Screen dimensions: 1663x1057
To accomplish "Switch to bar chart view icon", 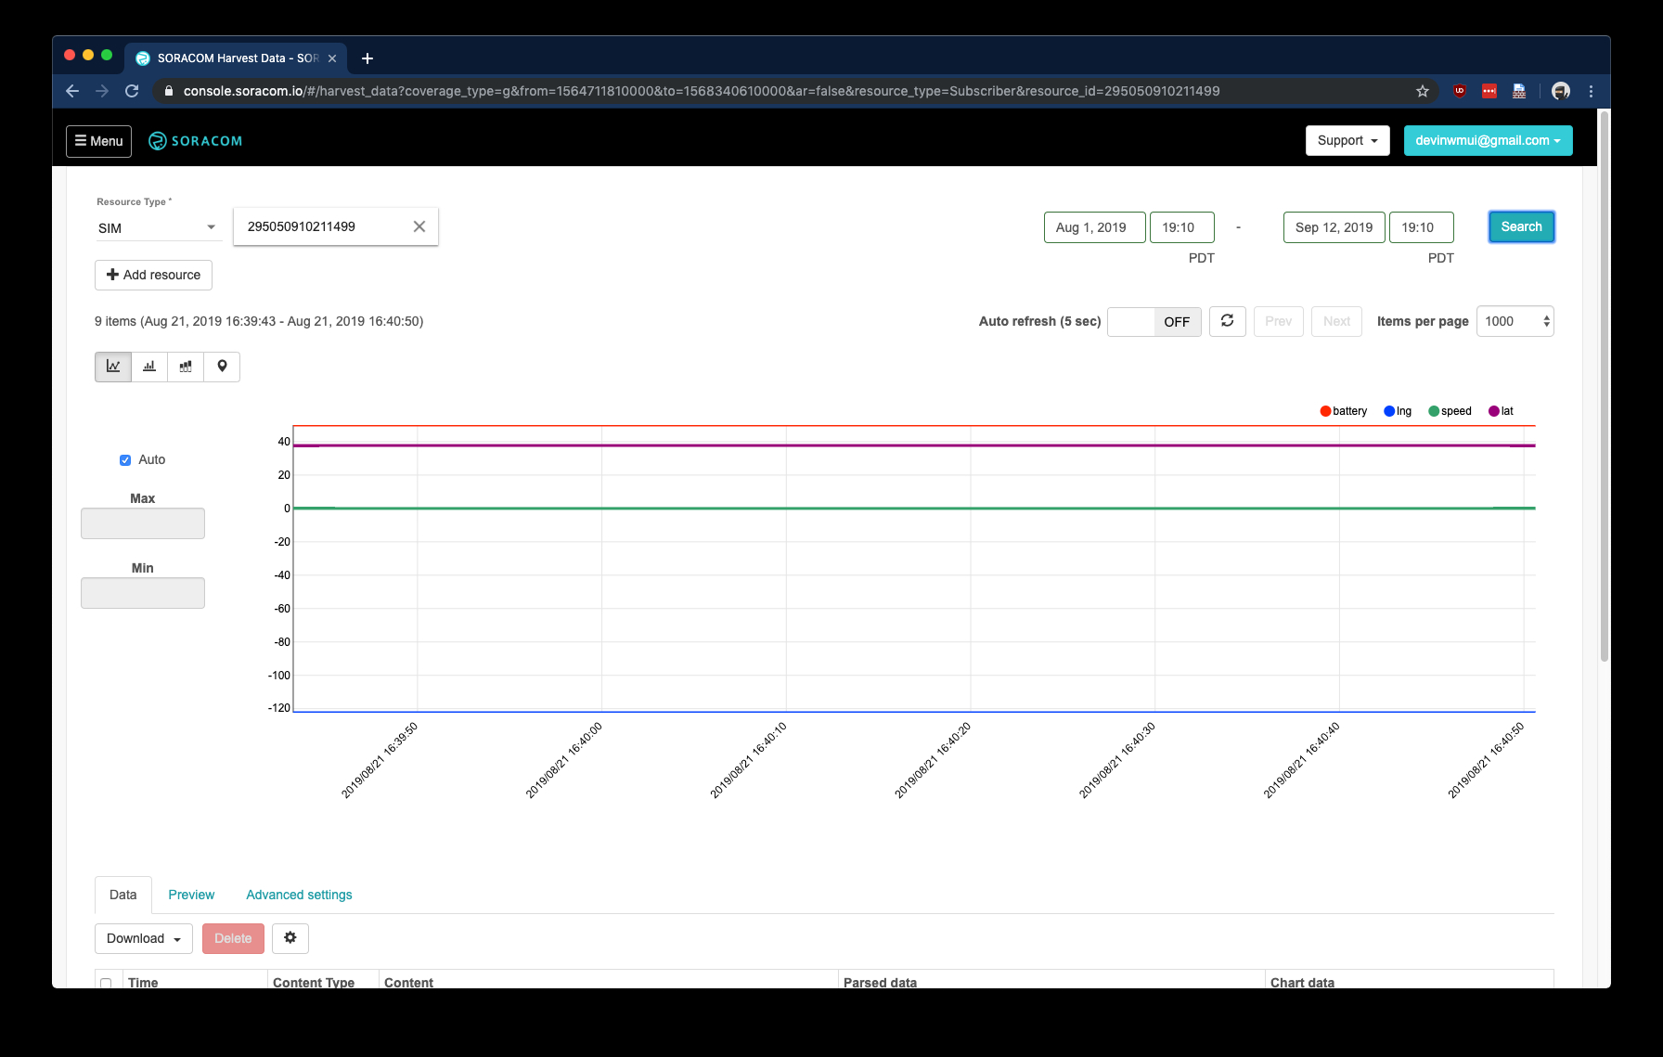I will pyautogui.click(x=149, y=367).
